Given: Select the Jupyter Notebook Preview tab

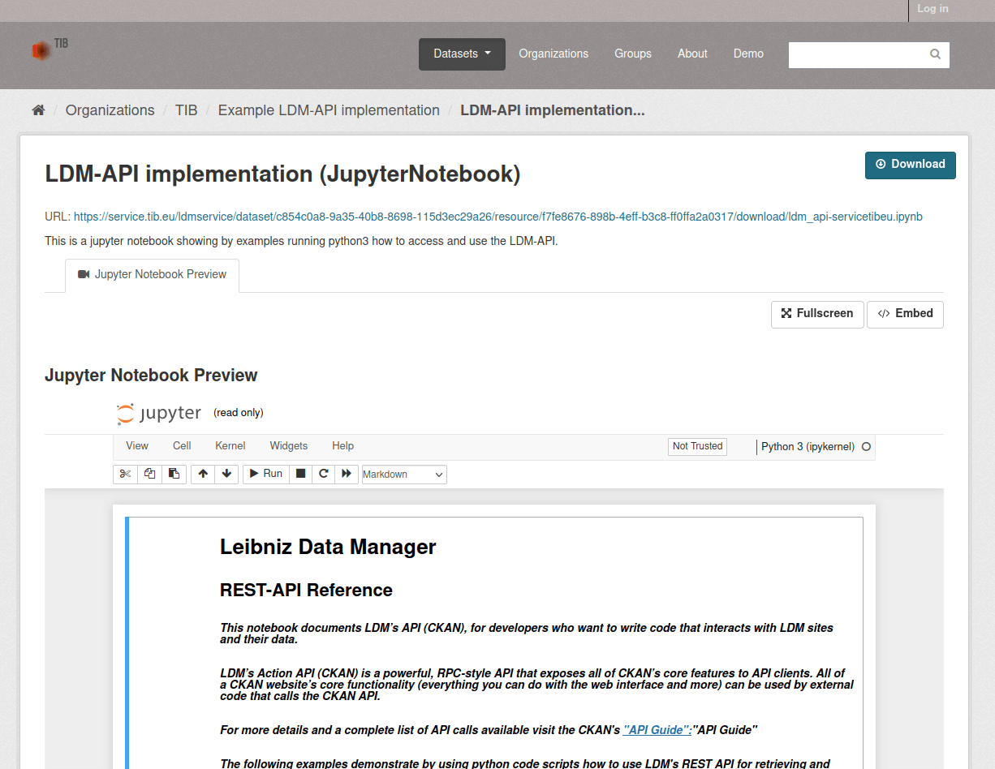Looking at the screenshot, I should [152, 275].
